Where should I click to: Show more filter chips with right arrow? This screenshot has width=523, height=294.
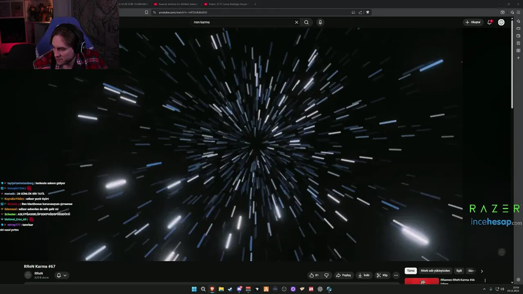(482, 271)
